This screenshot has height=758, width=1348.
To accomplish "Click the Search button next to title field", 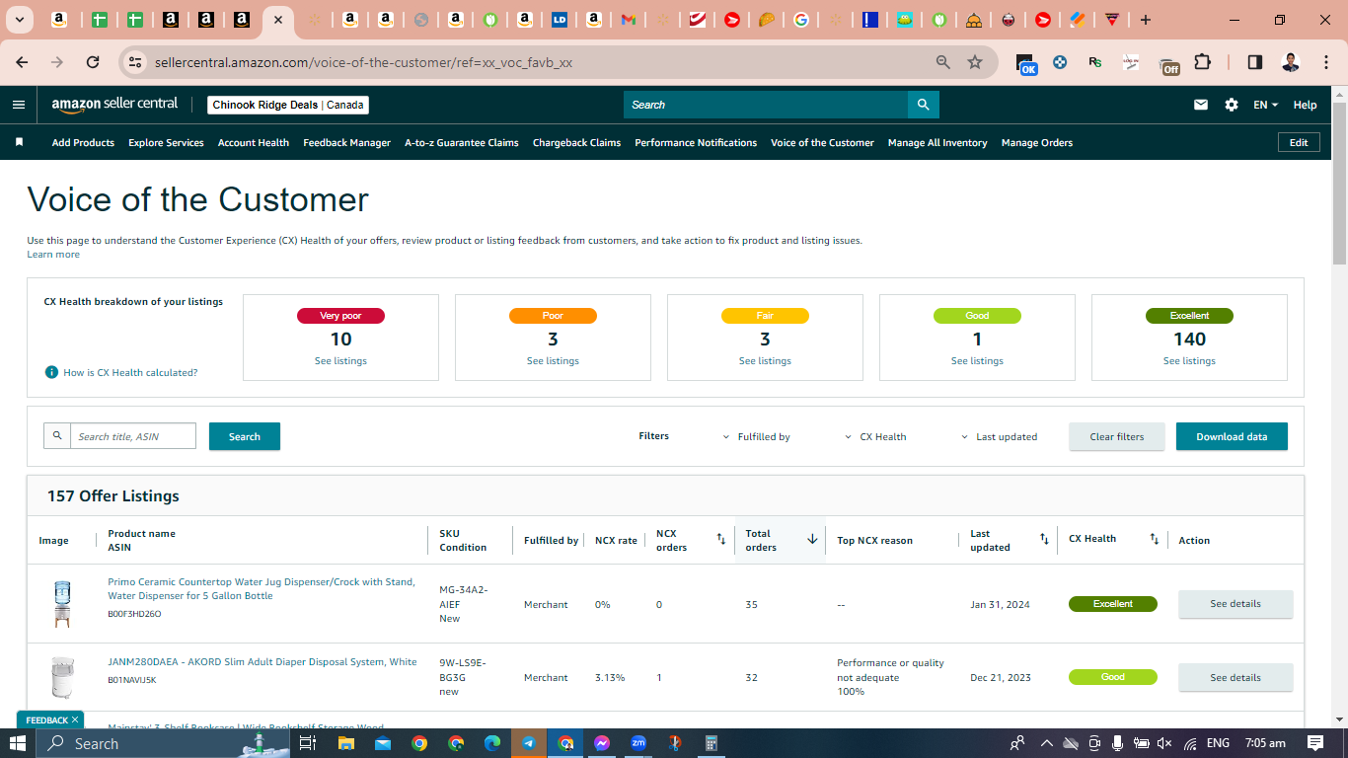I will 245,436.
